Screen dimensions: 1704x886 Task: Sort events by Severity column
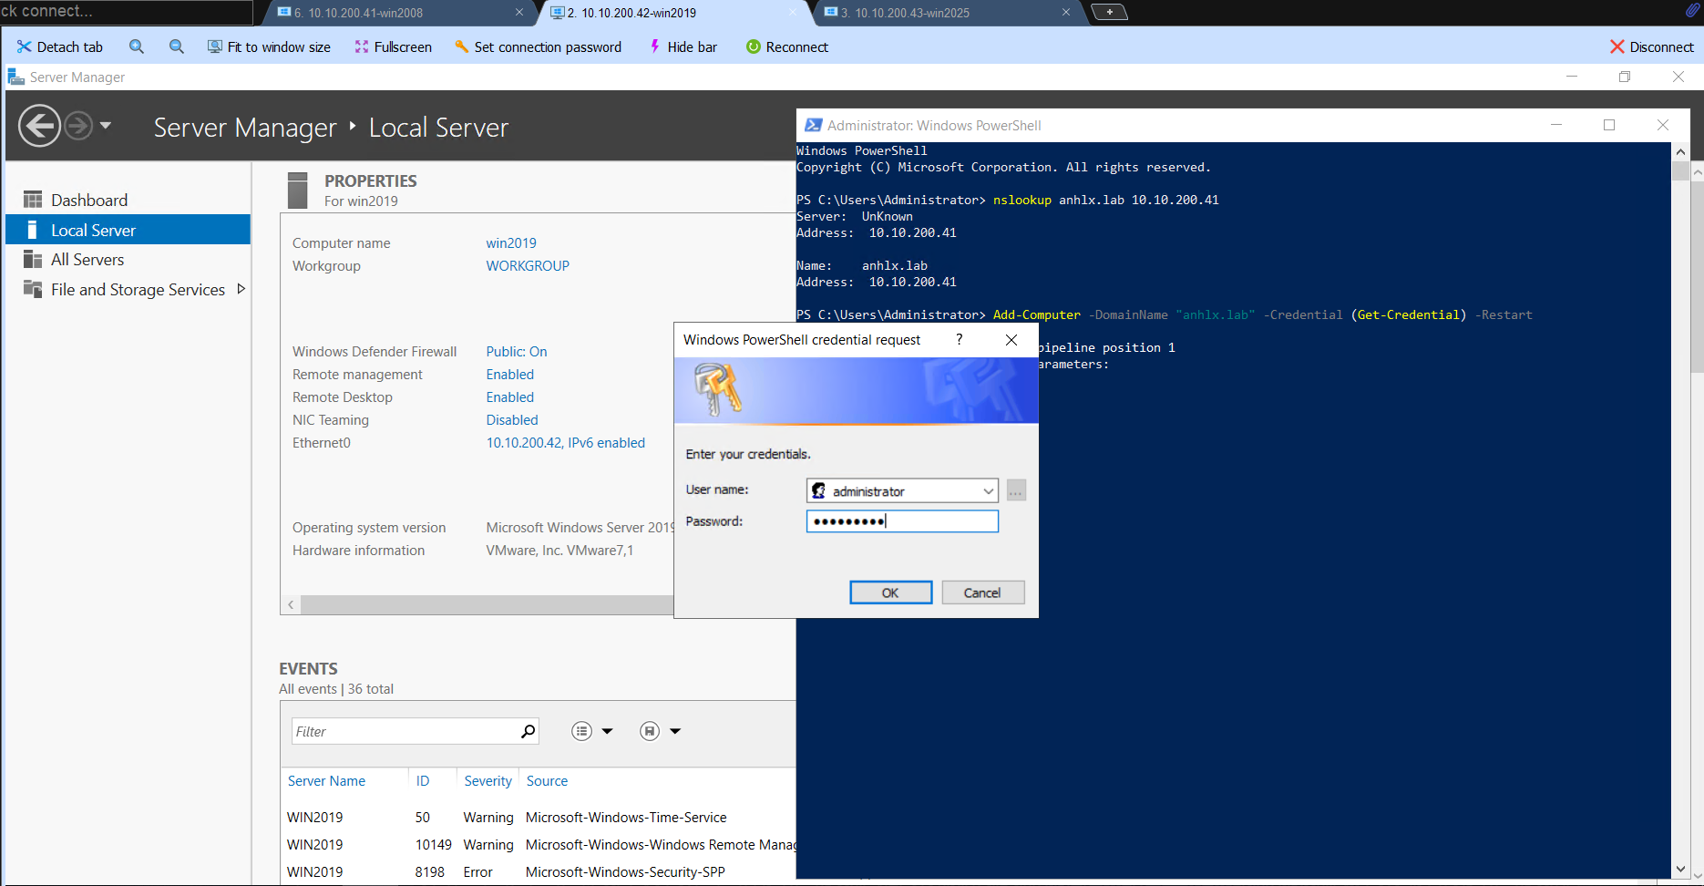[488, 781]
